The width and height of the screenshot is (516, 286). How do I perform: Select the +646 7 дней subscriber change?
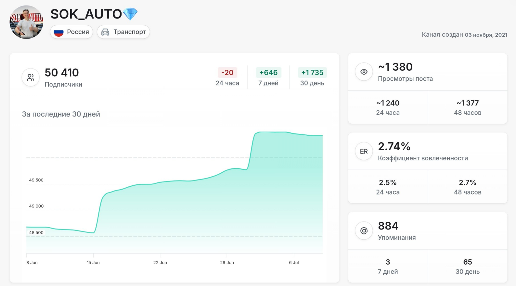tap(268, 77)
